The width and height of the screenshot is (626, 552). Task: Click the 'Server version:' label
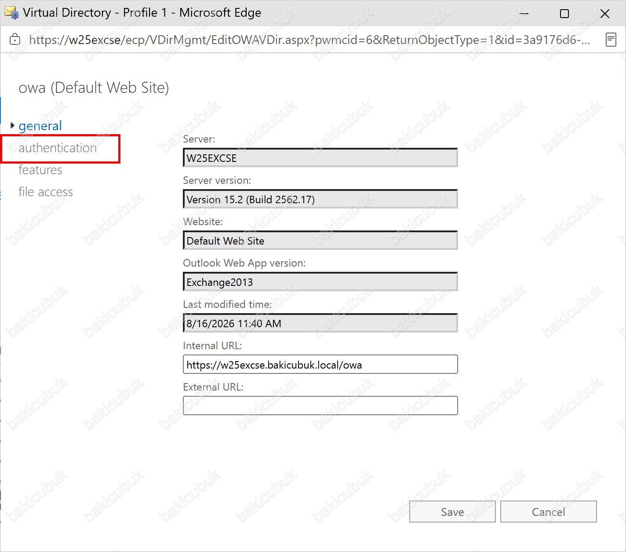(x=217, y=180)
